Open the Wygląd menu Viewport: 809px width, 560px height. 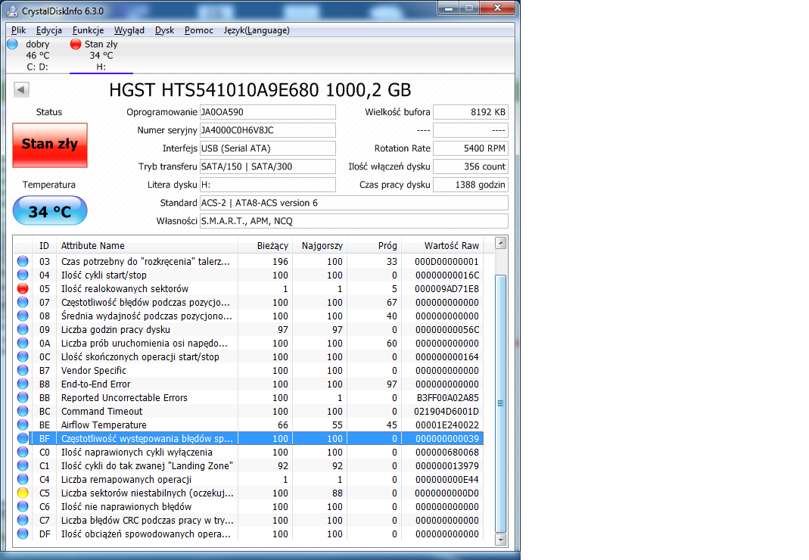tap(129, 30)
